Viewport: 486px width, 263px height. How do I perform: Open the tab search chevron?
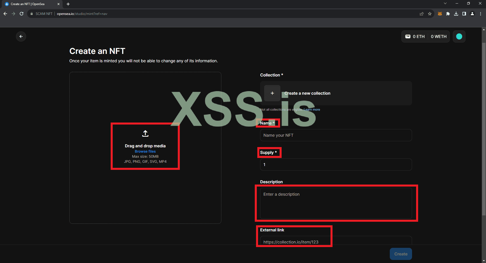[x=445, y=4]
